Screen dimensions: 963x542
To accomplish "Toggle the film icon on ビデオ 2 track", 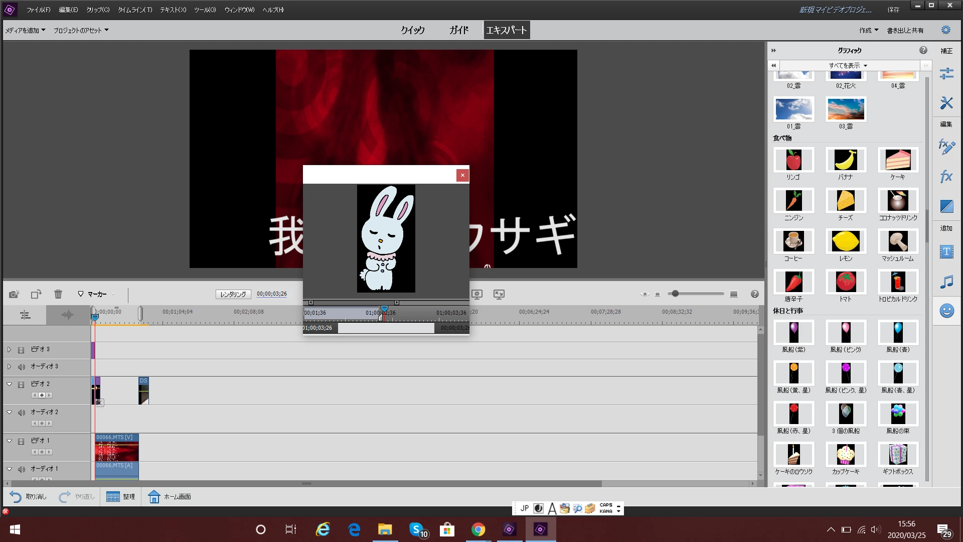I will click(x=21, y=384).
